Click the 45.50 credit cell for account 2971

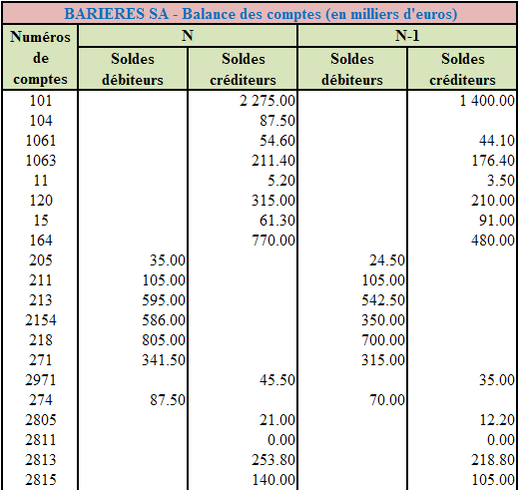click(x=243, y=380)
